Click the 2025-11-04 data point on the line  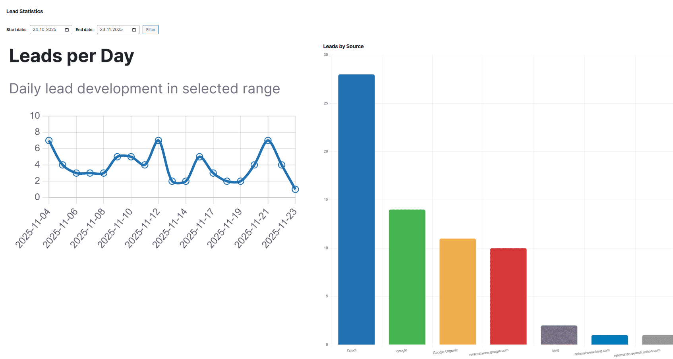click(49, 141)
